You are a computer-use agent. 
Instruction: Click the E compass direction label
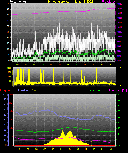pyautogui.click(x=120, y=81)
